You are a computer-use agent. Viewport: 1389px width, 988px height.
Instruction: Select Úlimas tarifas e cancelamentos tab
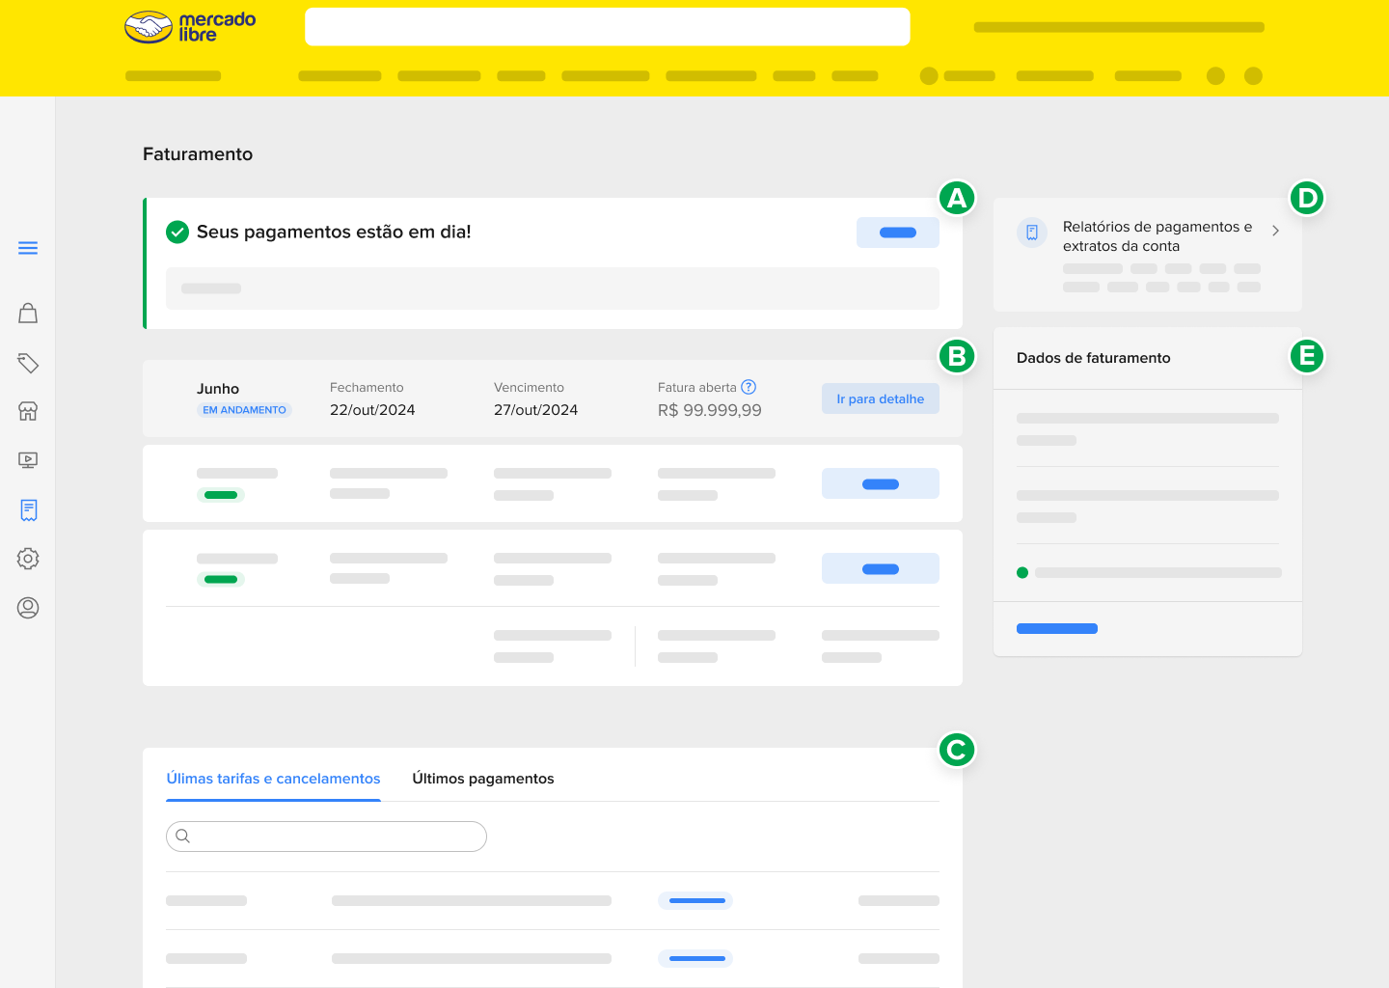[273, 779]
